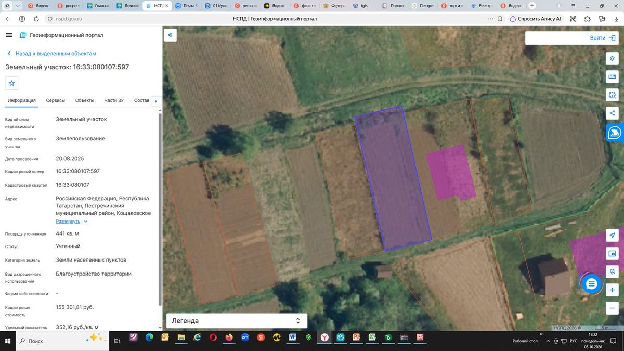Show more info tabs with the right arrow
The image size is (624, 351).
click(x=156, y=101)
